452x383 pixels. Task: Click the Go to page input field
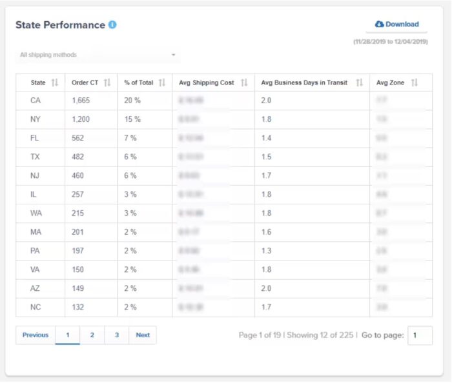(x=420, y=335)
